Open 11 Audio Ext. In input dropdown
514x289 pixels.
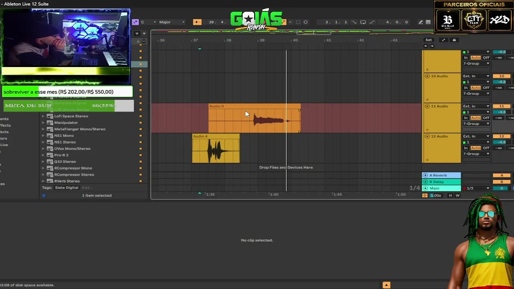tap(476, 106)
